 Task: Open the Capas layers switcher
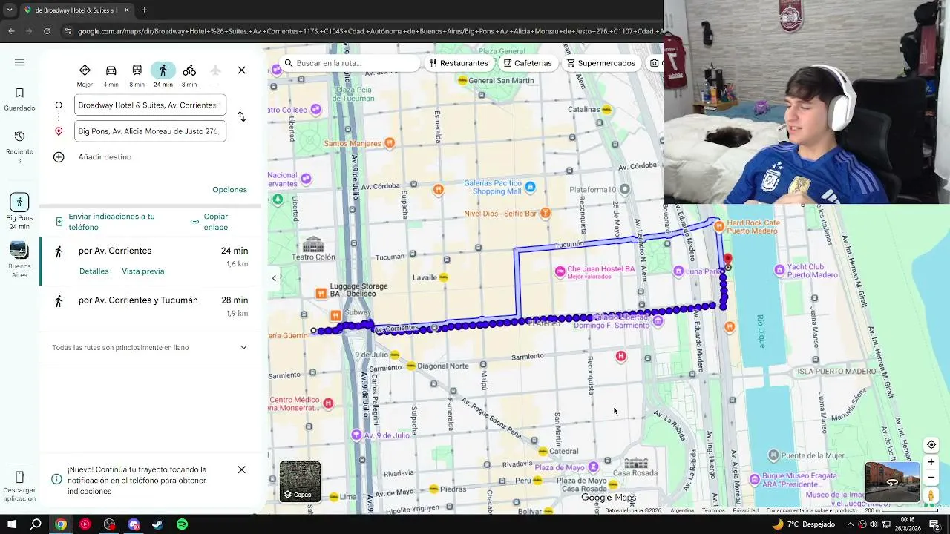300,481
